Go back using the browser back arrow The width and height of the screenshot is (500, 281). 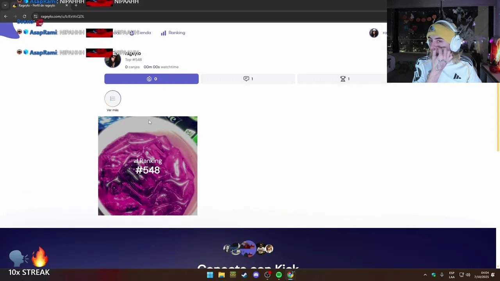(5, 16)
